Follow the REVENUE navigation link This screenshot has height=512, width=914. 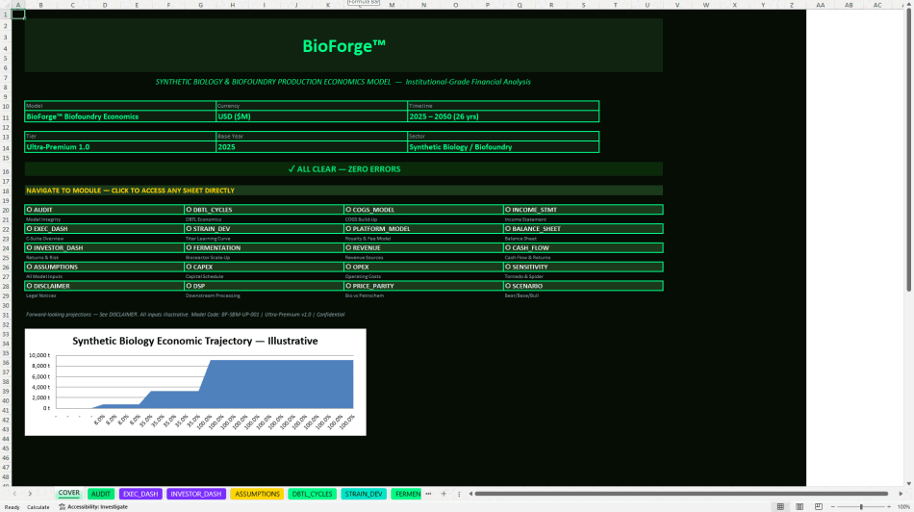coord(423,248)
